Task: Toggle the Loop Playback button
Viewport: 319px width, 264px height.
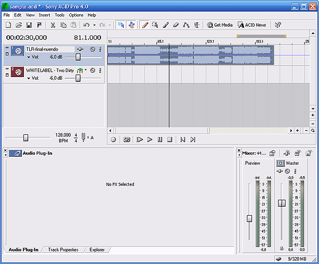Action: pyautogui.click(x=127, y=140)
